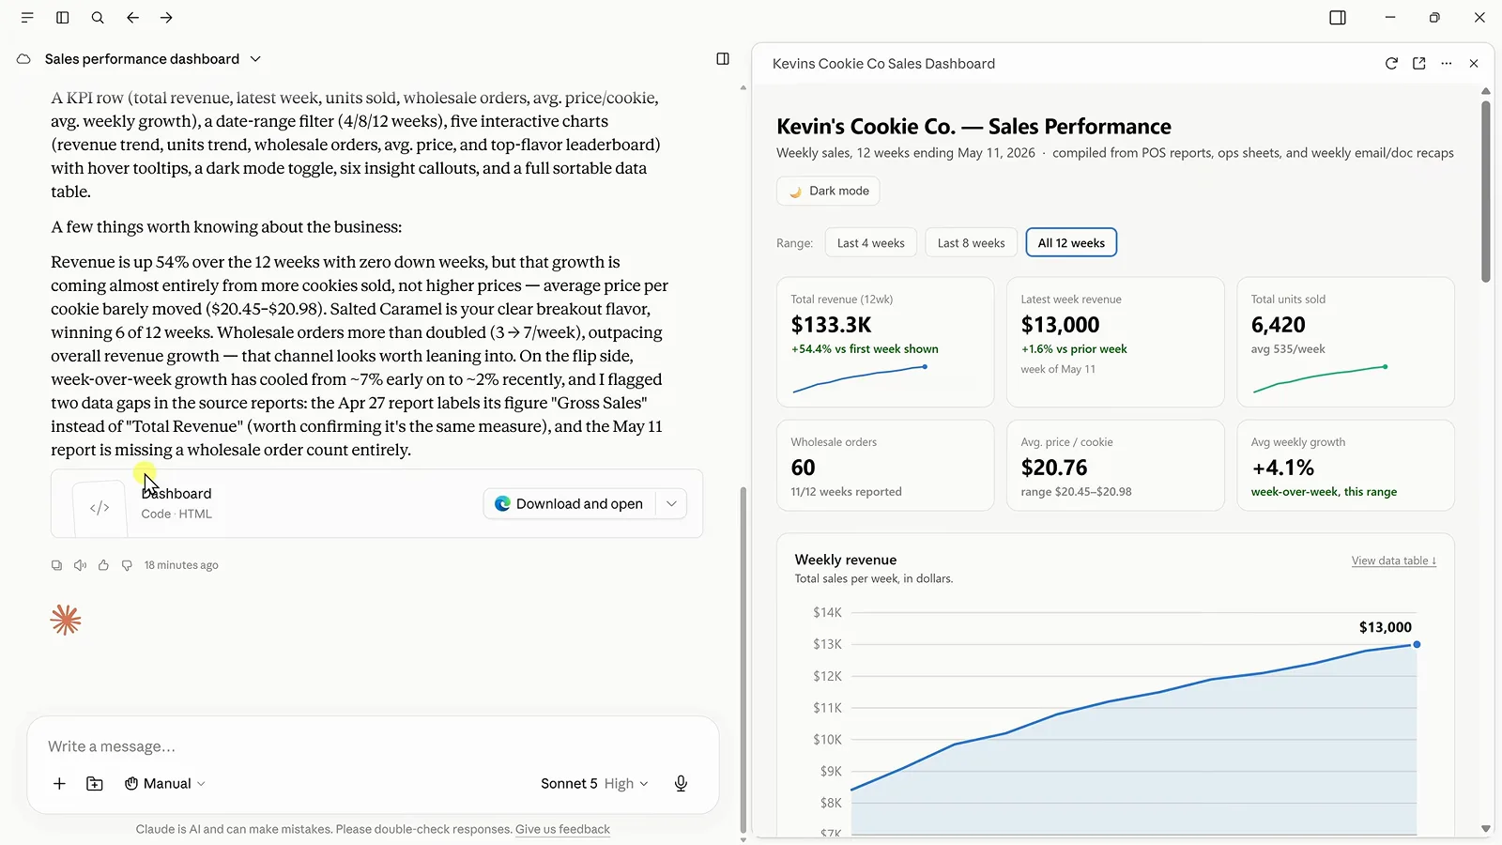Start voice input with microphone icon
The height and width of the screenshot is (845, 1502).
click(x=681, y=783)
